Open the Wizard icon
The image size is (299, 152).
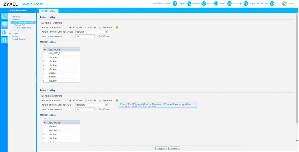pos(189,4)
